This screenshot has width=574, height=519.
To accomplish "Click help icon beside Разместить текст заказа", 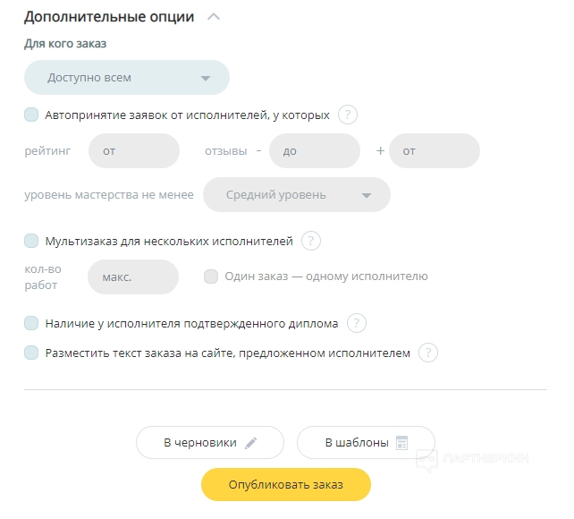I will tap(428, 353).
